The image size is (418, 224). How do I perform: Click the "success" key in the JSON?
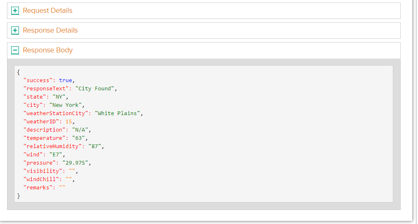[38, 80]
